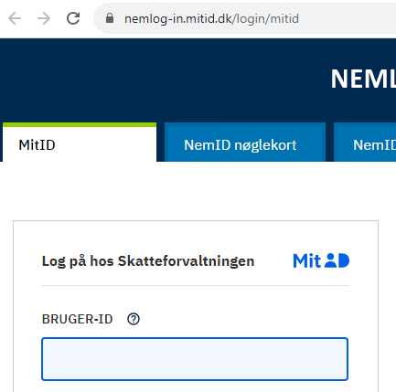Click the divider line under login heading
Viewport: 396px width, 392px height.
pos(196,286)
